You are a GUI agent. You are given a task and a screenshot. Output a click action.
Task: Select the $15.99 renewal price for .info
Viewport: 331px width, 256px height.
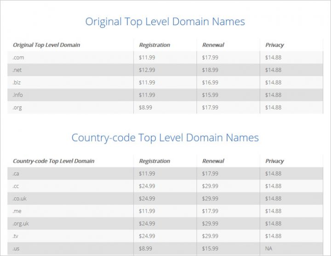click(x=210, y=95)
